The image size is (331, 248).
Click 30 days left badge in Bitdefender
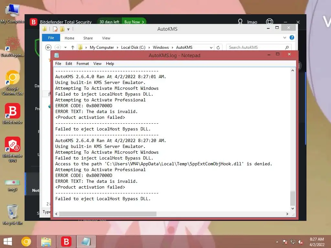pos(109,22)
